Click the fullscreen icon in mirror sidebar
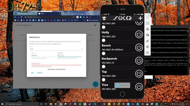Viewport: 190px width, 106px height. (x=148, y=23)
